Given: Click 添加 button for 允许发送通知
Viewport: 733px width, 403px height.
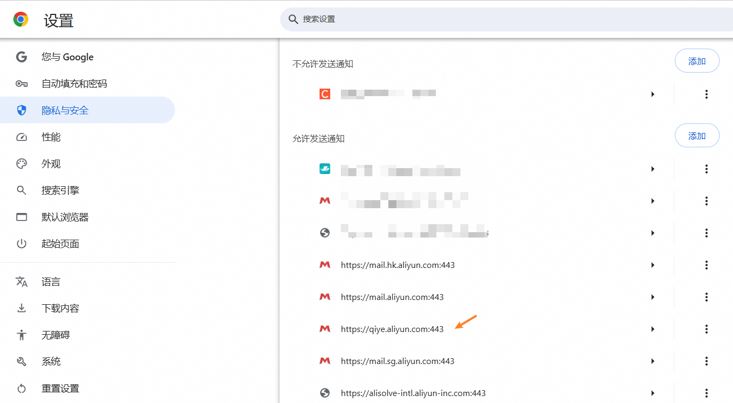Looking at the screenshot, I should (x=697, y=136).
